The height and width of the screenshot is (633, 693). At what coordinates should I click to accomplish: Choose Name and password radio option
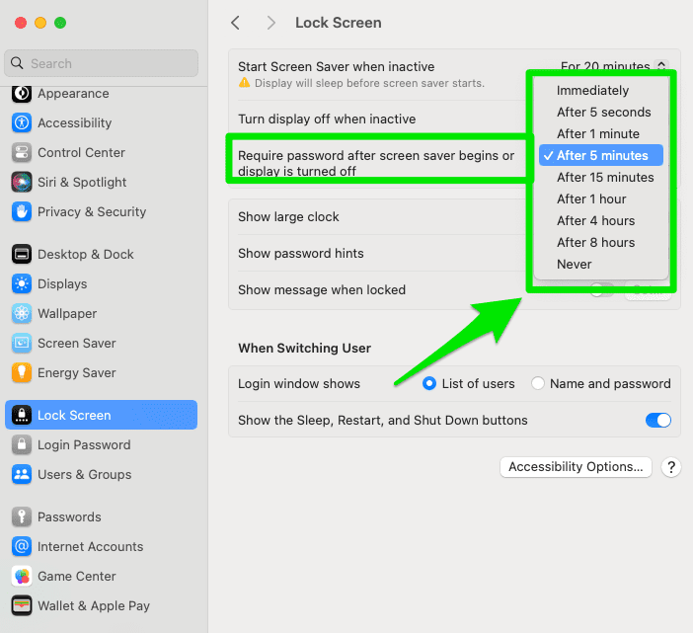[538, 384]
